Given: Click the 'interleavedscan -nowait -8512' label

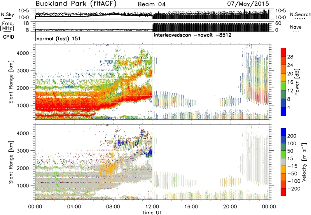Looking at the screenshot, I should tap(192, 35).
